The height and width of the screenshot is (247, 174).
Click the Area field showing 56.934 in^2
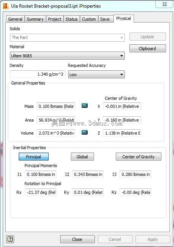pos(56,120)
